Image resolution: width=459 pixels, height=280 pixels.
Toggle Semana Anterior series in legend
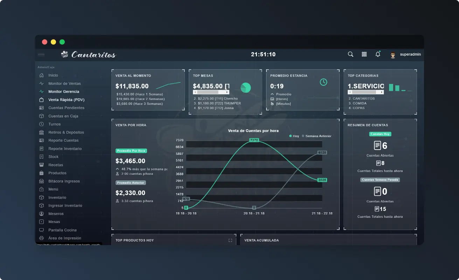point(317,136)
